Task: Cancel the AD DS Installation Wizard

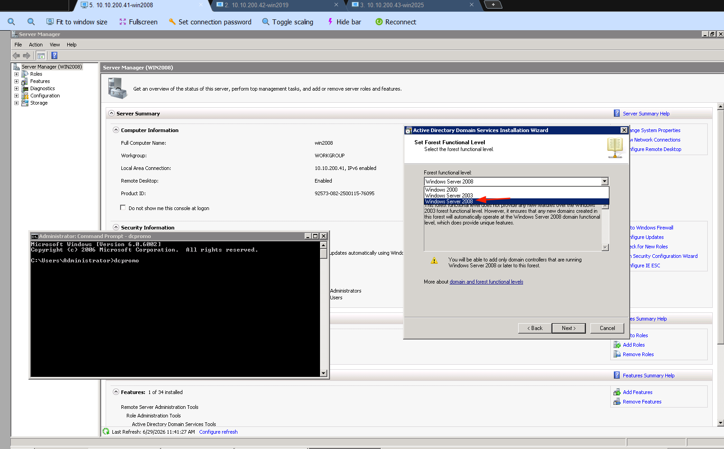Action: point(607,328)
